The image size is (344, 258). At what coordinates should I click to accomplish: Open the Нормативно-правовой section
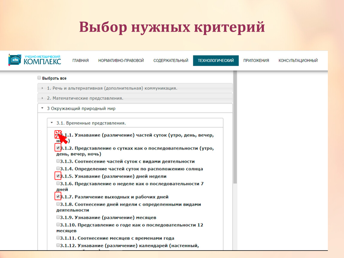coord(121,61)
